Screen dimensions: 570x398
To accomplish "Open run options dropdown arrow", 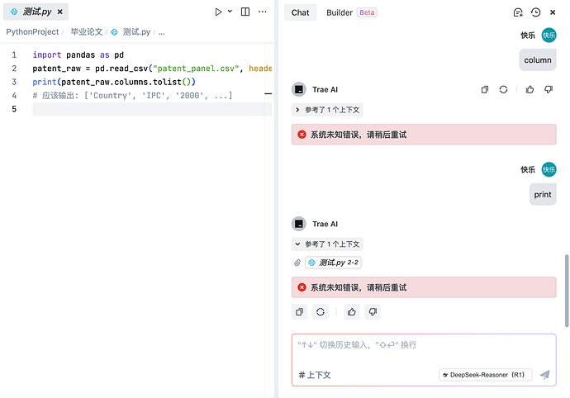I will (230, 12).
